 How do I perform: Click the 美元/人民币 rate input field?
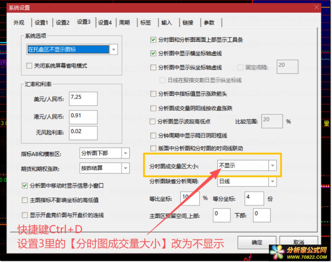click(x=83, y=99)
